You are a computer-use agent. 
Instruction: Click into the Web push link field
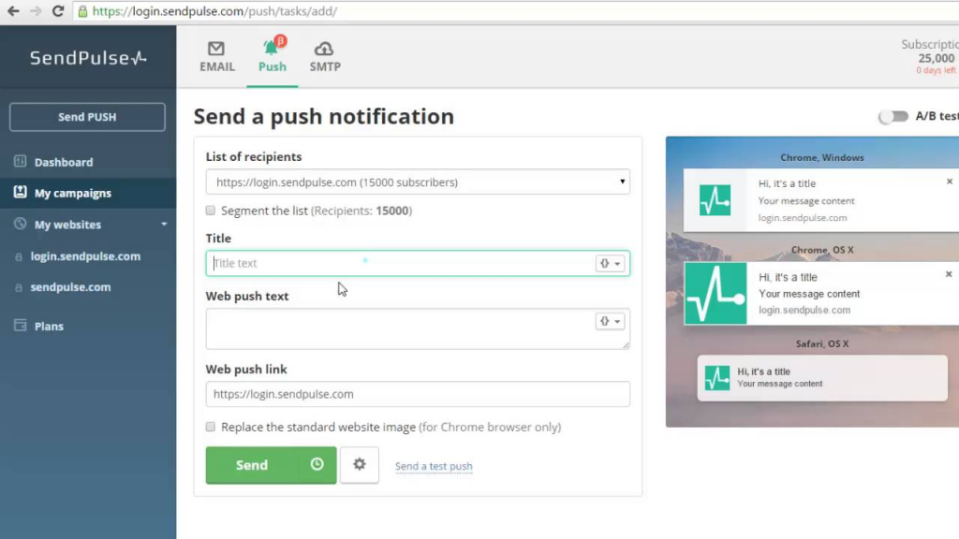pyautogui.click(x=418, y=394)
